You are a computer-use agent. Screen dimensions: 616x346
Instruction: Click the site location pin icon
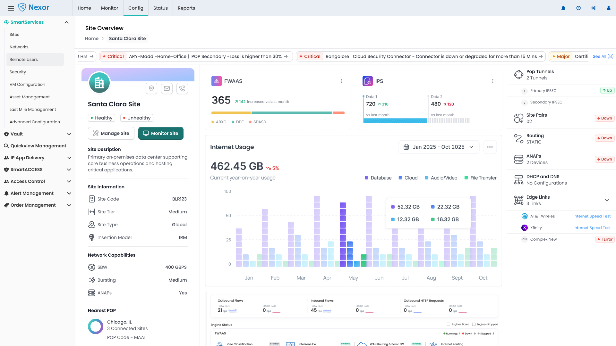coord(151,88)
